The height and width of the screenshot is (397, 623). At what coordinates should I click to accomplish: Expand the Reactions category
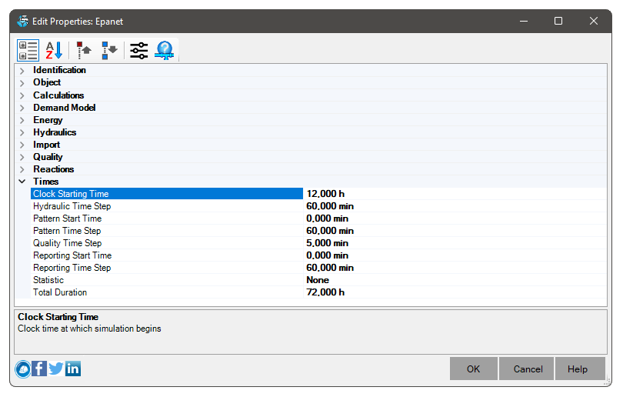22,170
